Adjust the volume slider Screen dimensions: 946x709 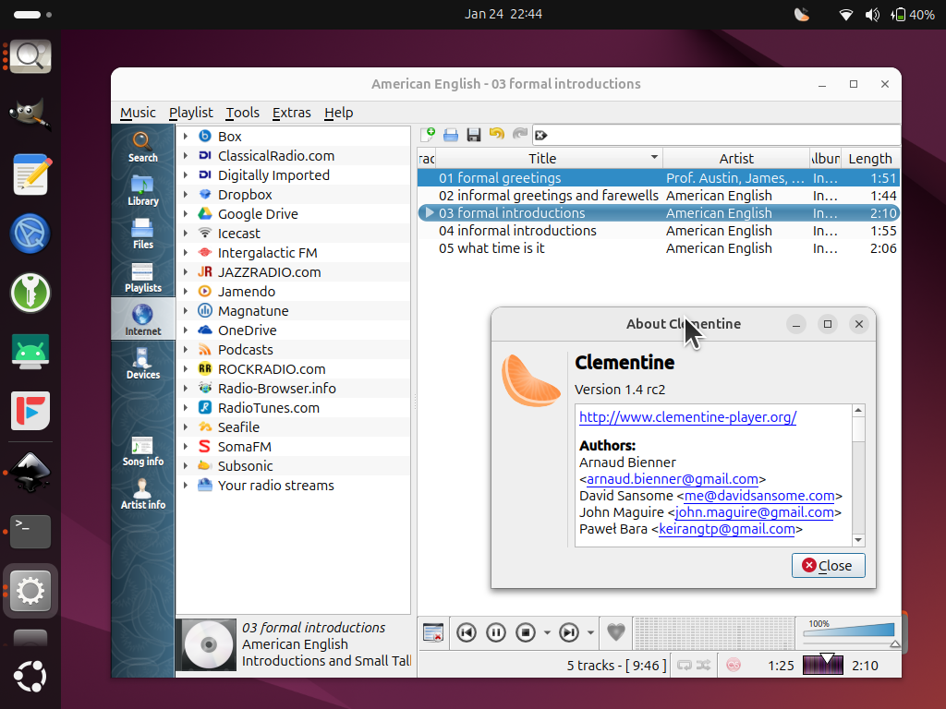[848, 632]
